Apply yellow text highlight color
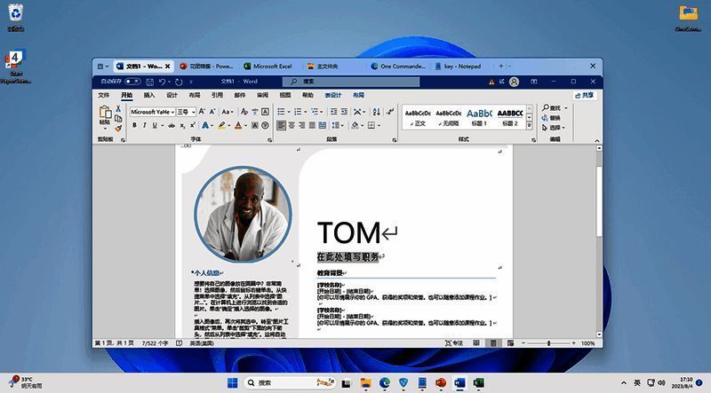 click(x=221, y=125)
